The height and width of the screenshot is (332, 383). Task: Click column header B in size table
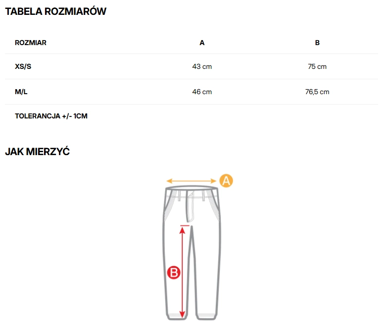point(317,43)
